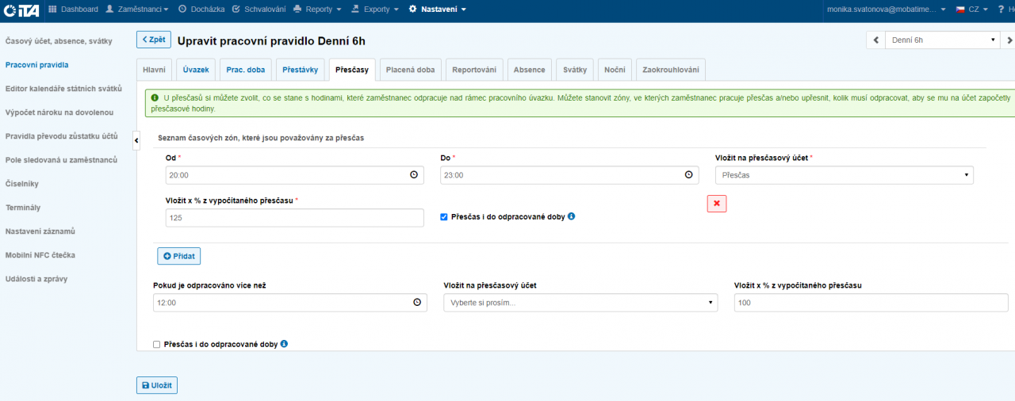Click the red X delete zone button
The height and width of the screenshot is (401, 1015).
tap(717, 204)
